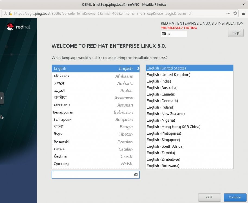
Task: Select Bosanski in the language list
Action: click(x=96, y=142)
